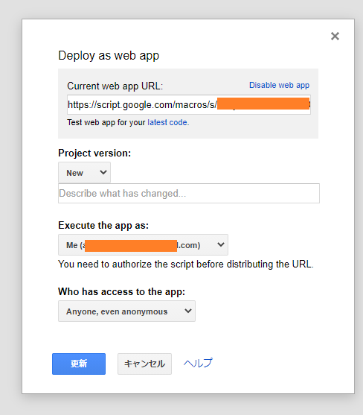Viewport: 363px width, 415px height.
Task: Click the authorize the script notice text
Action: (186, 264)
